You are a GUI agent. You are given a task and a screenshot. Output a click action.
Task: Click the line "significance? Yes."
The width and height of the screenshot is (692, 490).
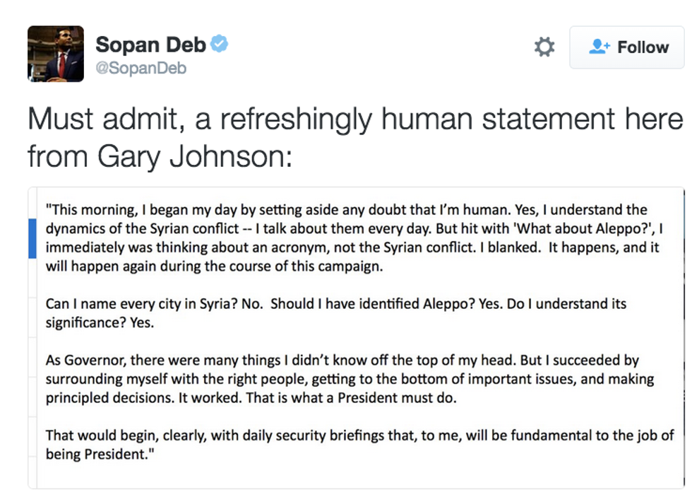[x=99, y=322]
